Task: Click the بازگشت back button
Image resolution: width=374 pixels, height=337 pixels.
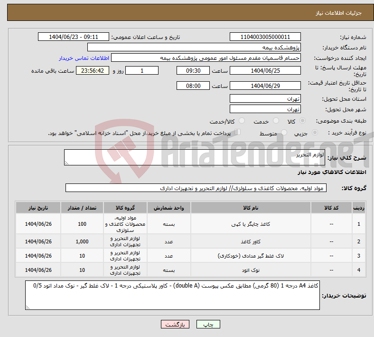Action: (x=175, y=324)
